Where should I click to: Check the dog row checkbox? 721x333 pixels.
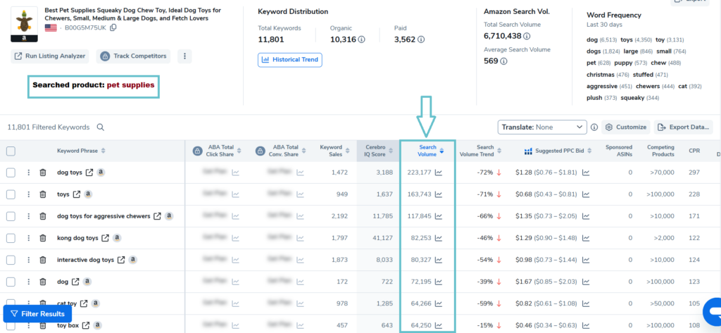[11, 282]
